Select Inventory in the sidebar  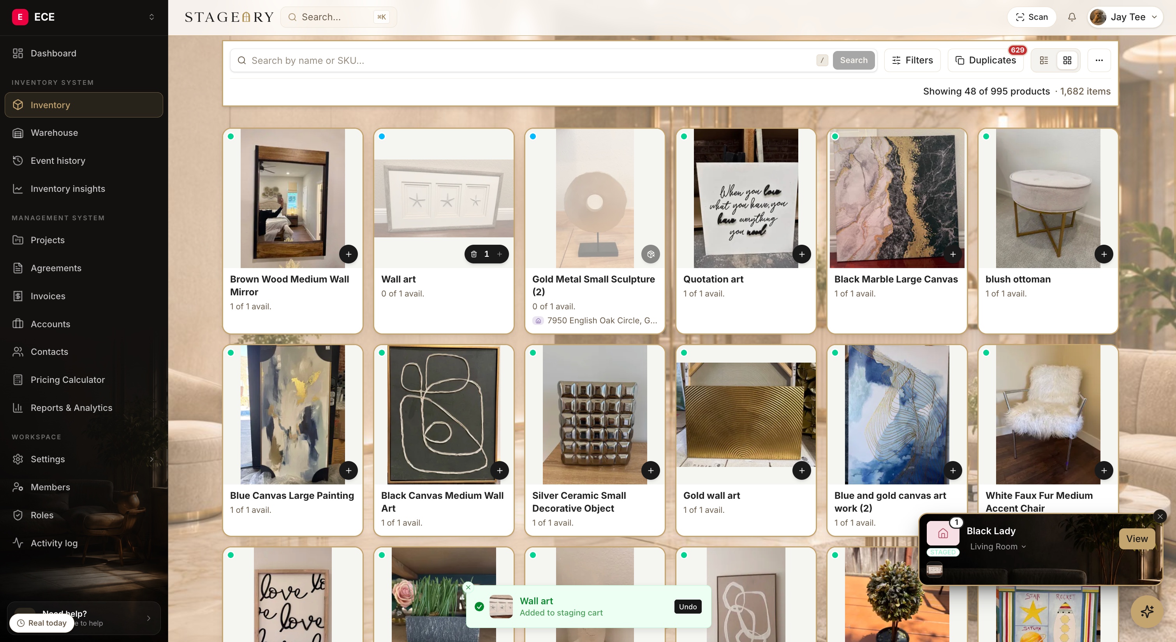tap(84, 105)
